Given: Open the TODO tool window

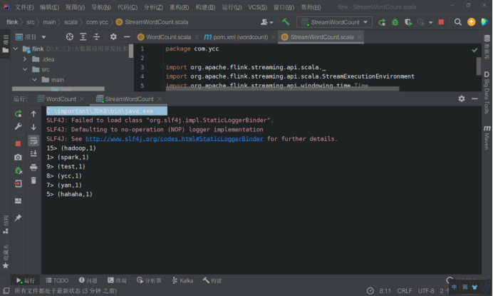Looking at the screenshot, I should [57, 280].
